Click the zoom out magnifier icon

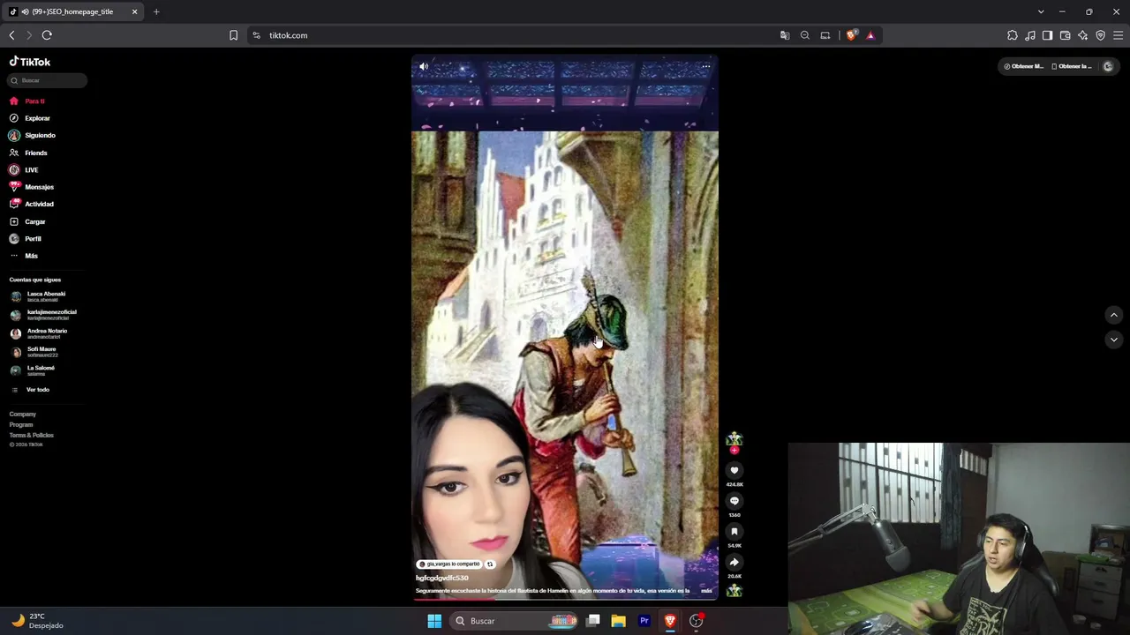tap(805, 35)
